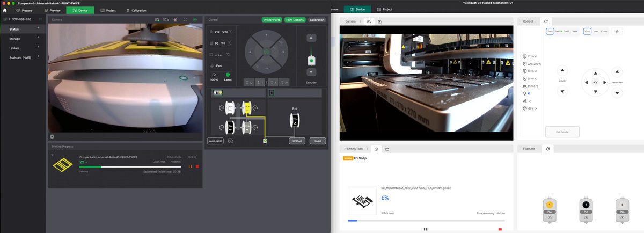Lower bed Z by 10
This screenshot has height=233, width=644.
(x=285, y=82)
